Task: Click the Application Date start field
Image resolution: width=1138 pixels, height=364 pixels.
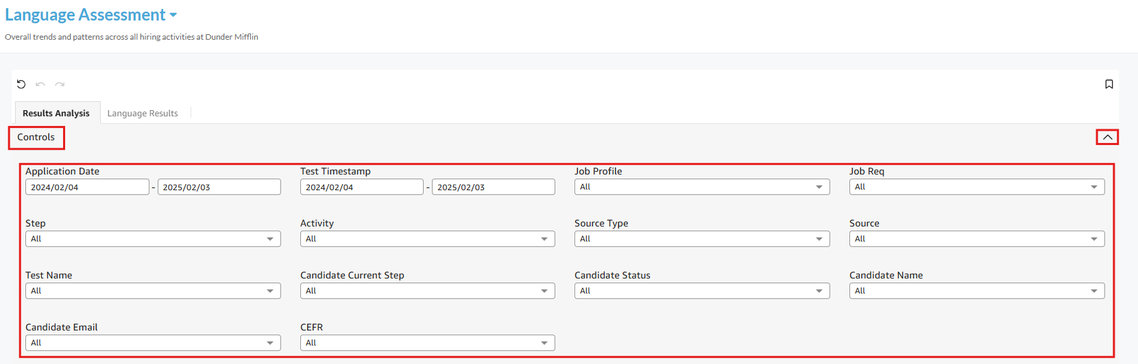Action: click(x=87, y=187)
